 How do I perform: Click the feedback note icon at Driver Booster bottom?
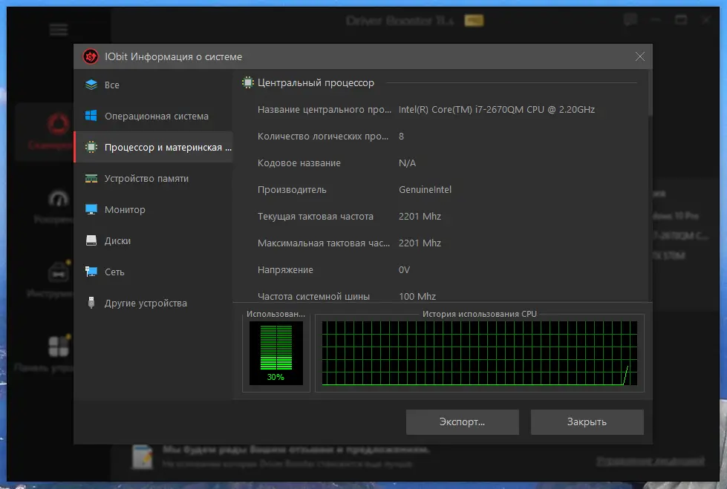click(x=143, y=456)
